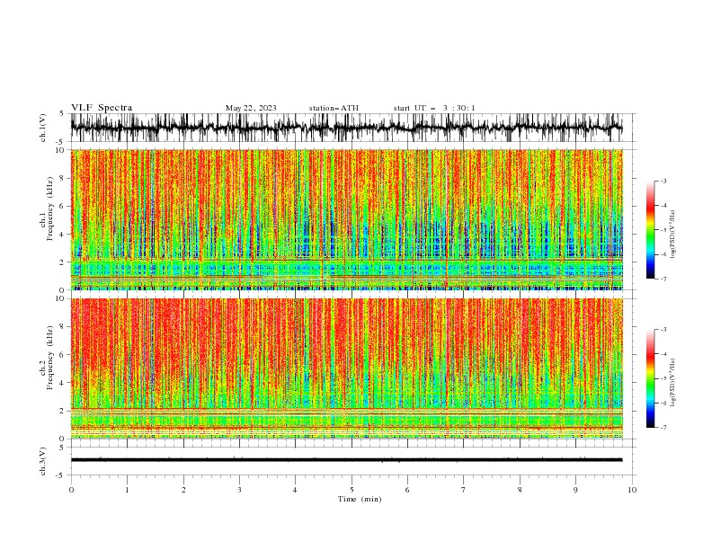Click time axis tick label '7'
The height and width of the screenshot is (550, 712).
(464, 490)
